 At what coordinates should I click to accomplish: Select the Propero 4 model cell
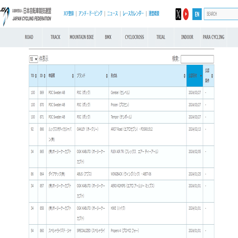[148, 231]
